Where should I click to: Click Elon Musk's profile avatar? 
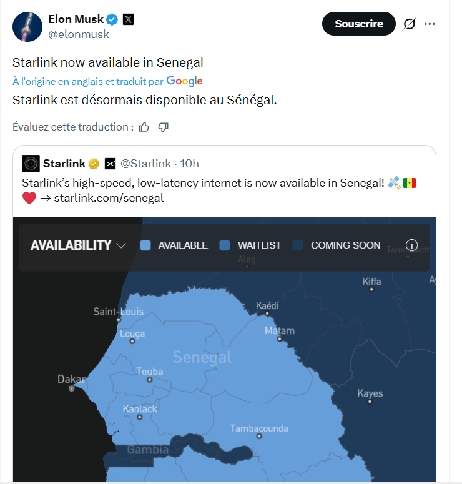[x=26, y=27]
